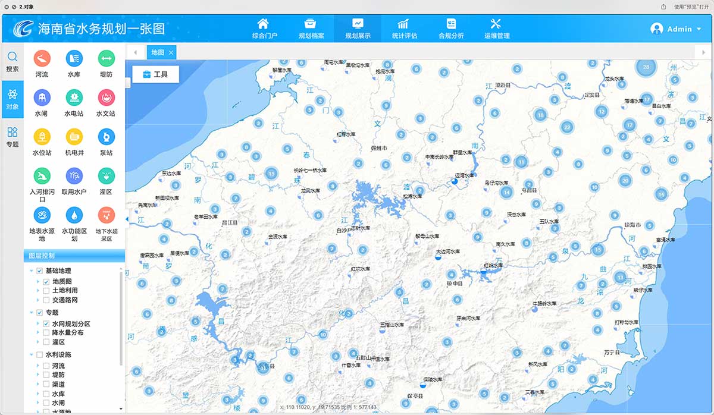The height and width of the screenshot is (415, 714).
Task: Enable the 交通路网 layer checkbox
Action: pos(46,300)
